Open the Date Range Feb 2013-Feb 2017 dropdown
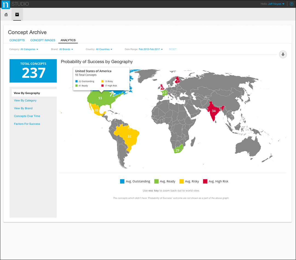The height and width of the screenshot is (260, 296). click(x=151, y=49)
